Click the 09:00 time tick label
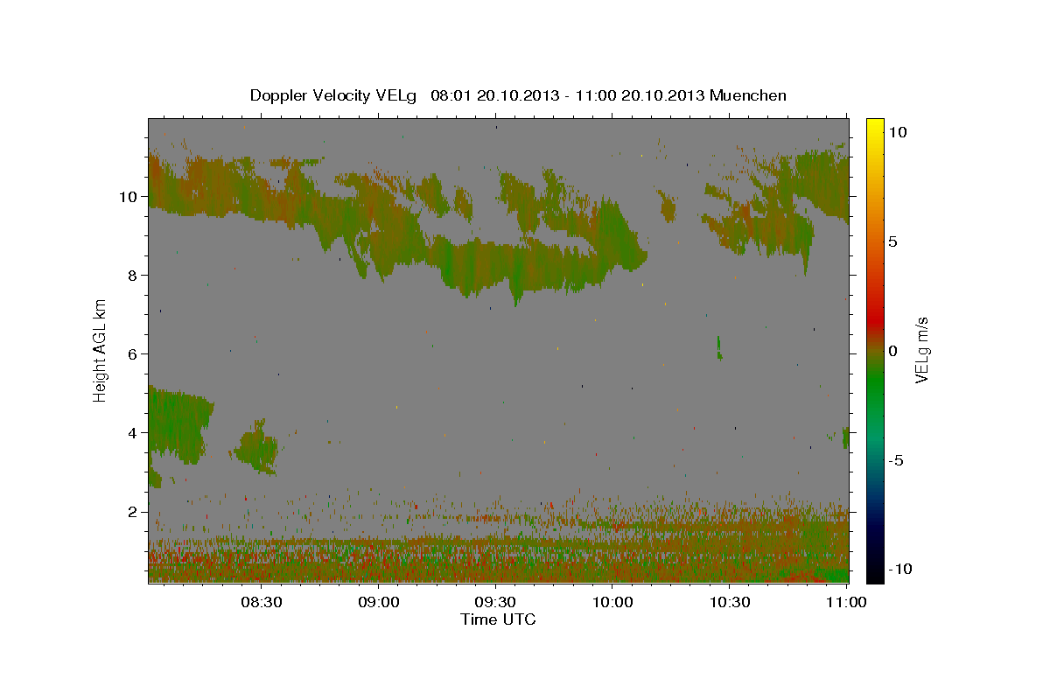1050x700 pixels. pos(378,602)
